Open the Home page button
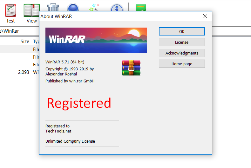The width and height of the screenshot is (251, 168). [182, 64]
